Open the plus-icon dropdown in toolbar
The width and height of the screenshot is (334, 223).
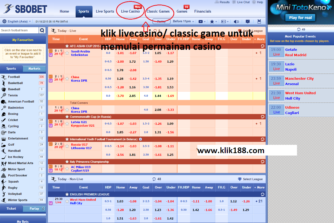(202, 22)
